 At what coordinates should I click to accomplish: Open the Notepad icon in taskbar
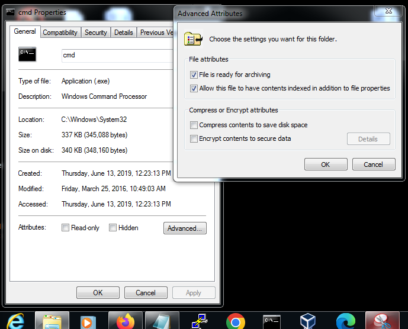[162, 321]
